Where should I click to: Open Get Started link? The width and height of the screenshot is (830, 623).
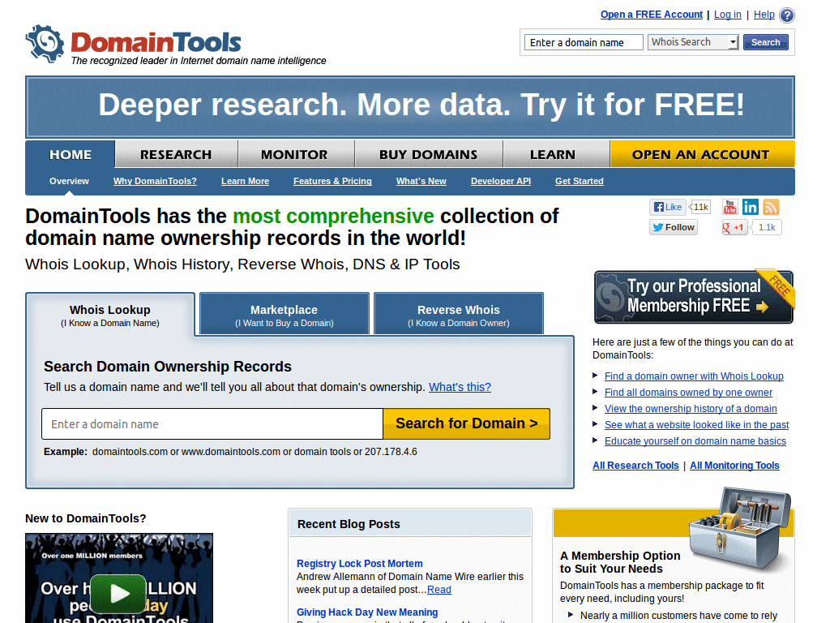(x=579, y=181)
